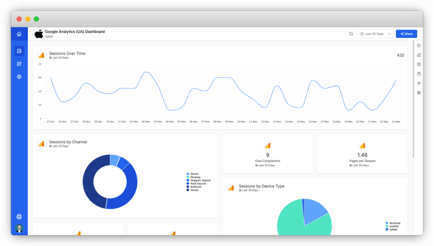Screen dimensions: 434x246
Task: Click the macOS yellow minimize window button
Action: [x=28, y=19]
